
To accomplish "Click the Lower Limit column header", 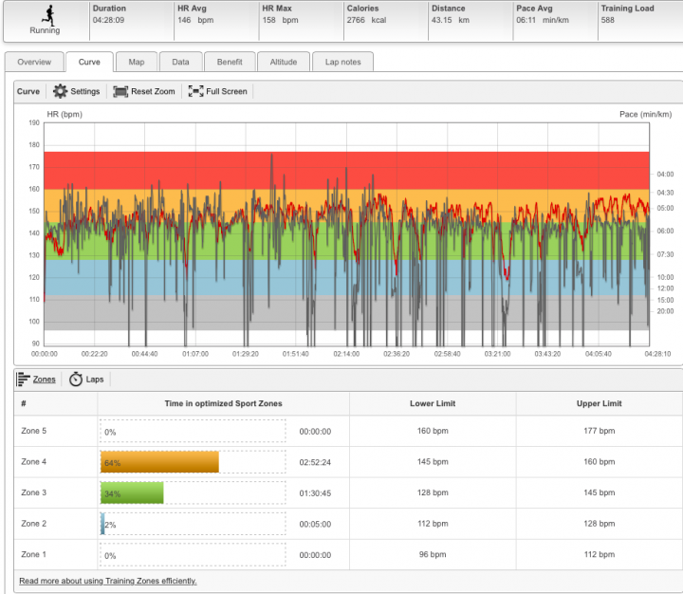I will click(x=433, y=403).
